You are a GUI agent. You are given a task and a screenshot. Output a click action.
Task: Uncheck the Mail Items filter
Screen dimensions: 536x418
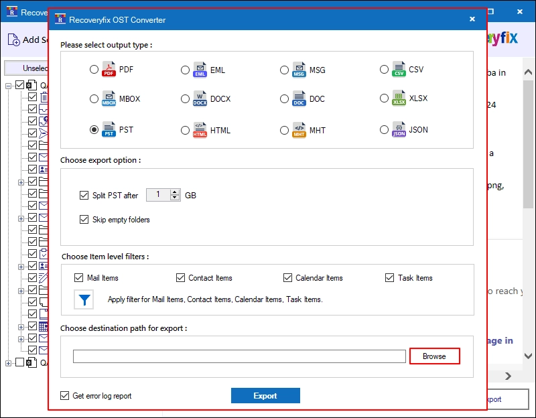[78, 277]
